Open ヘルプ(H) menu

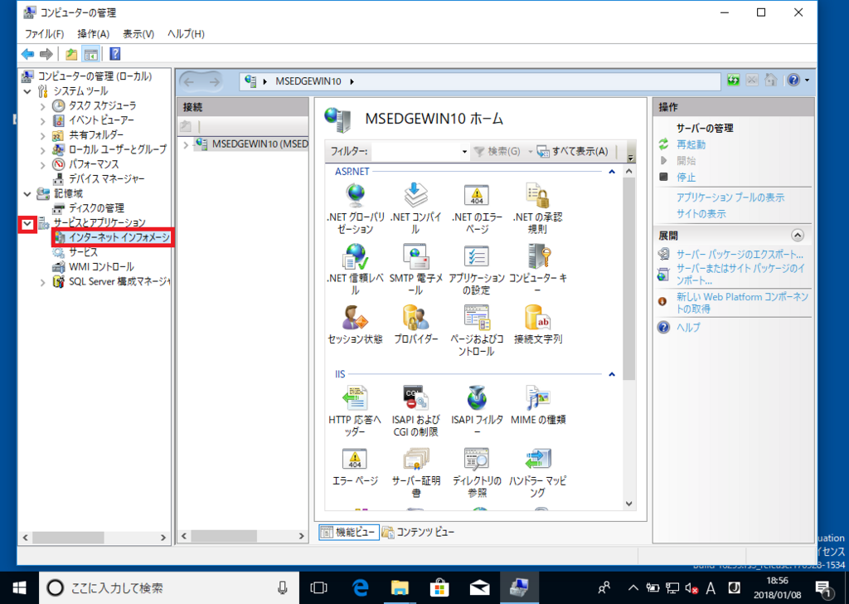pos(186,33)
